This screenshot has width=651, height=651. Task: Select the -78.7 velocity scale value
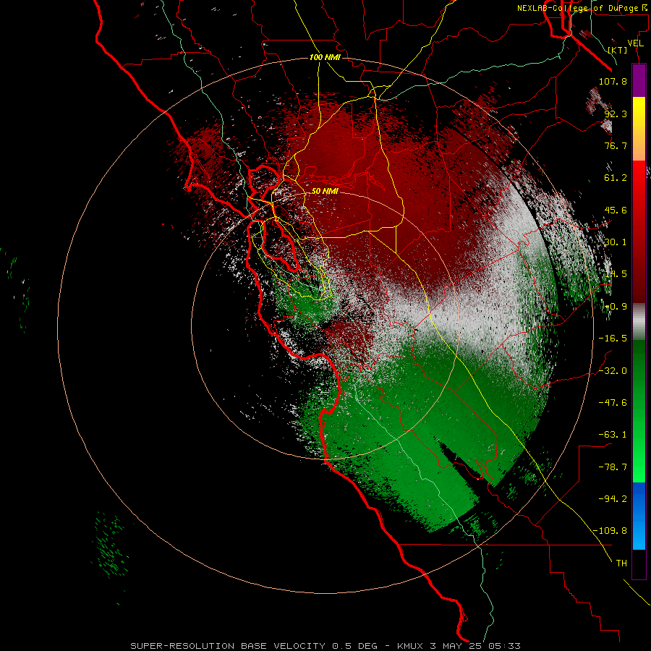613,467
